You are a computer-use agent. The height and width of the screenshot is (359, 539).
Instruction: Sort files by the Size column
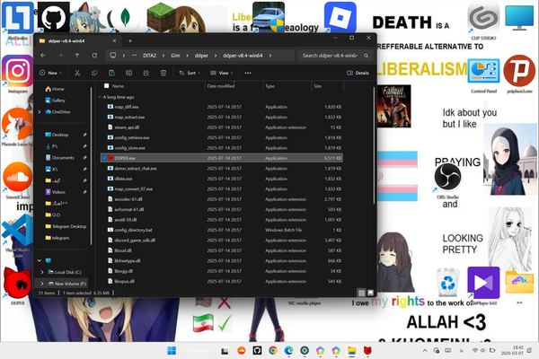point(328,86)
